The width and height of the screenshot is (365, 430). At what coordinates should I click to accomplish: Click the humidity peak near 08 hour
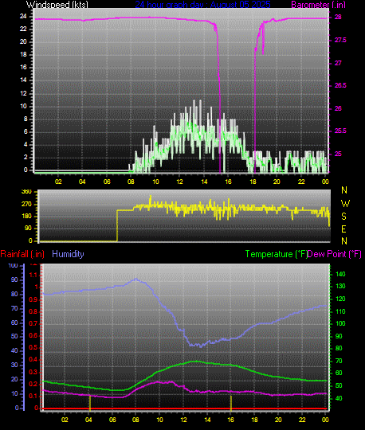[136, 279]
